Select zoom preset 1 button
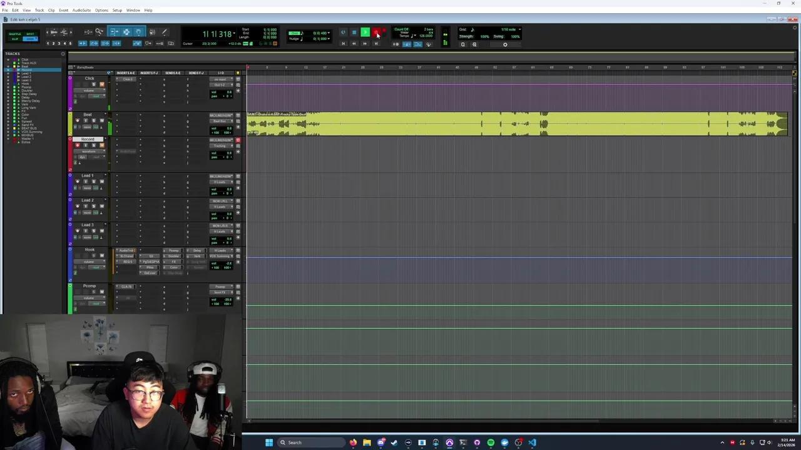 coord(48,44)
